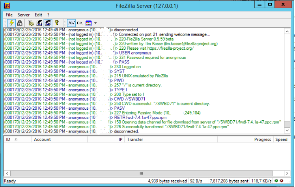295x187 pixels.
Task: Toggle the server active lightning icon
Action: (11, 23)
